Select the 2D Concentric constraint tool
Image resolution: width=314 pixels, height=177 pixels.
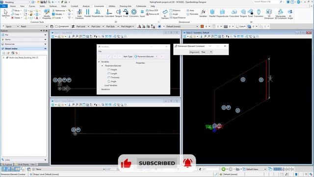[134, 13]
